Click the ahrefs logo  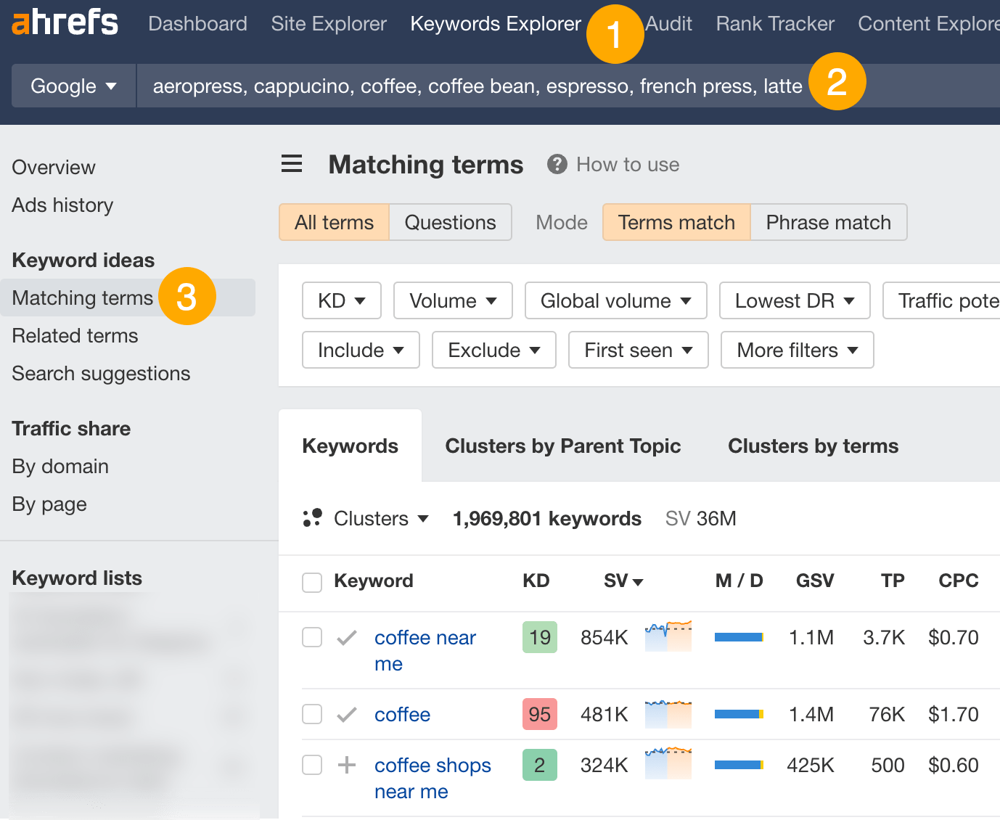[x=64, y=22]
